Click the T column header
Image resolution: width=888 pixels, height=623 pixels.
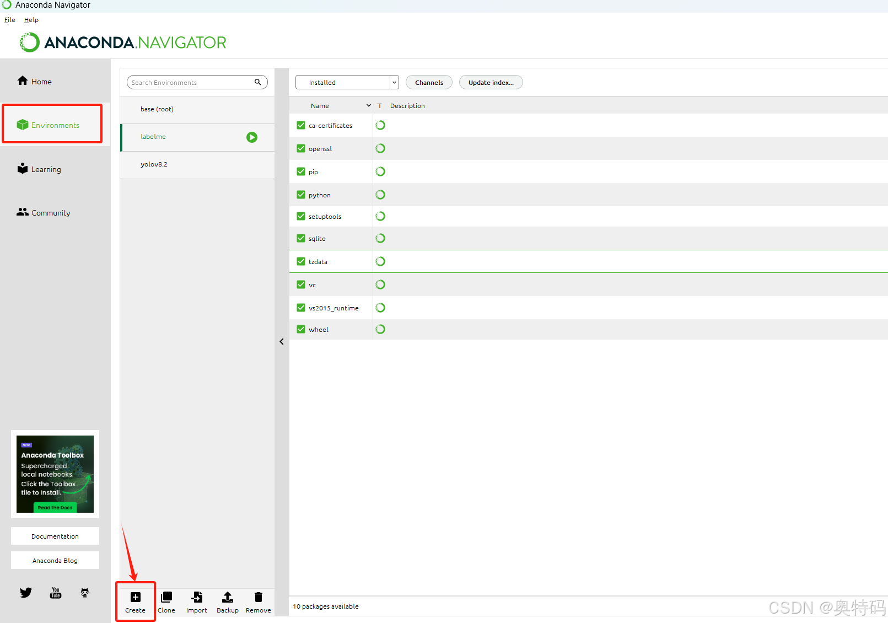pos(379,105)
